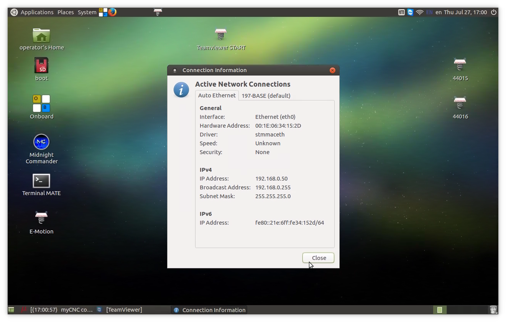Switch to the 197-BASE (default) tab
This screenshot has width=506, height=322.
(x=266, y=95)
